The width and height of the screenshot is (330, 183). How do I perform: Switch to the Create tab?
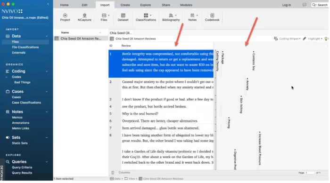coord(125,5)
